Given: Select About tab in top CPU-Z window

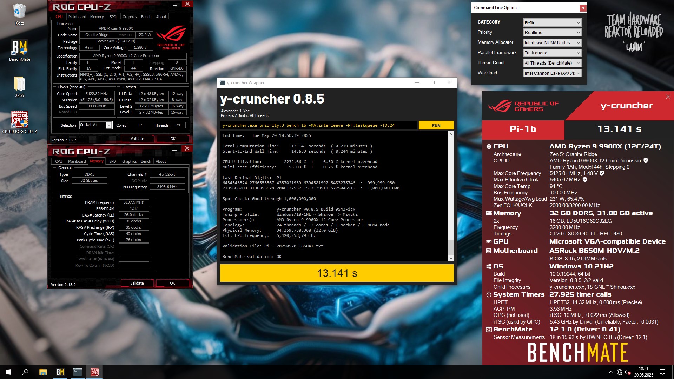Looking at the screenshot, I should [x=161, y=17].
